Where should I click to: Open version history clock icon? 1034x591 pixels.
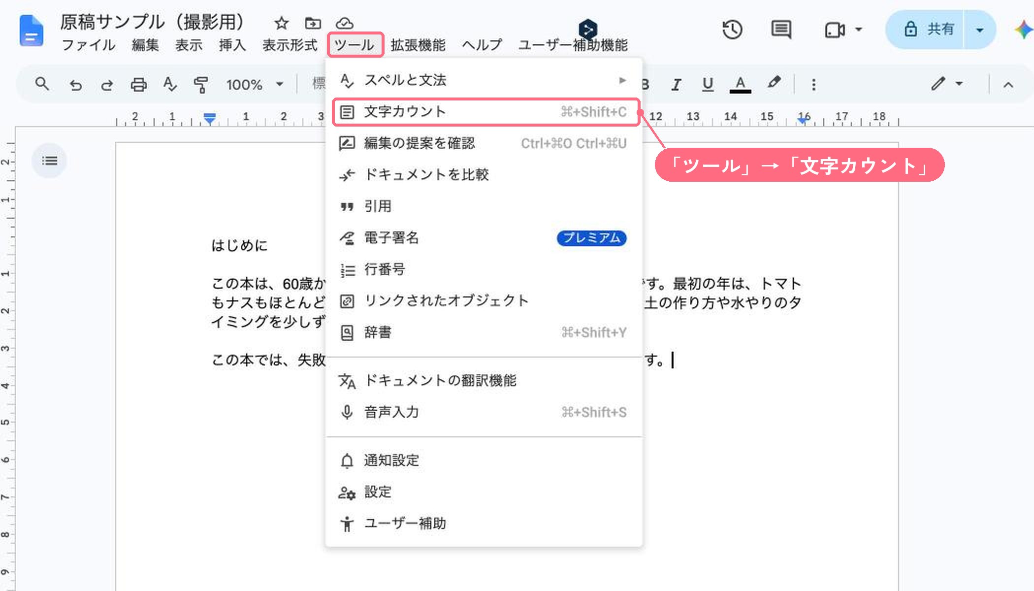point(732,30)
